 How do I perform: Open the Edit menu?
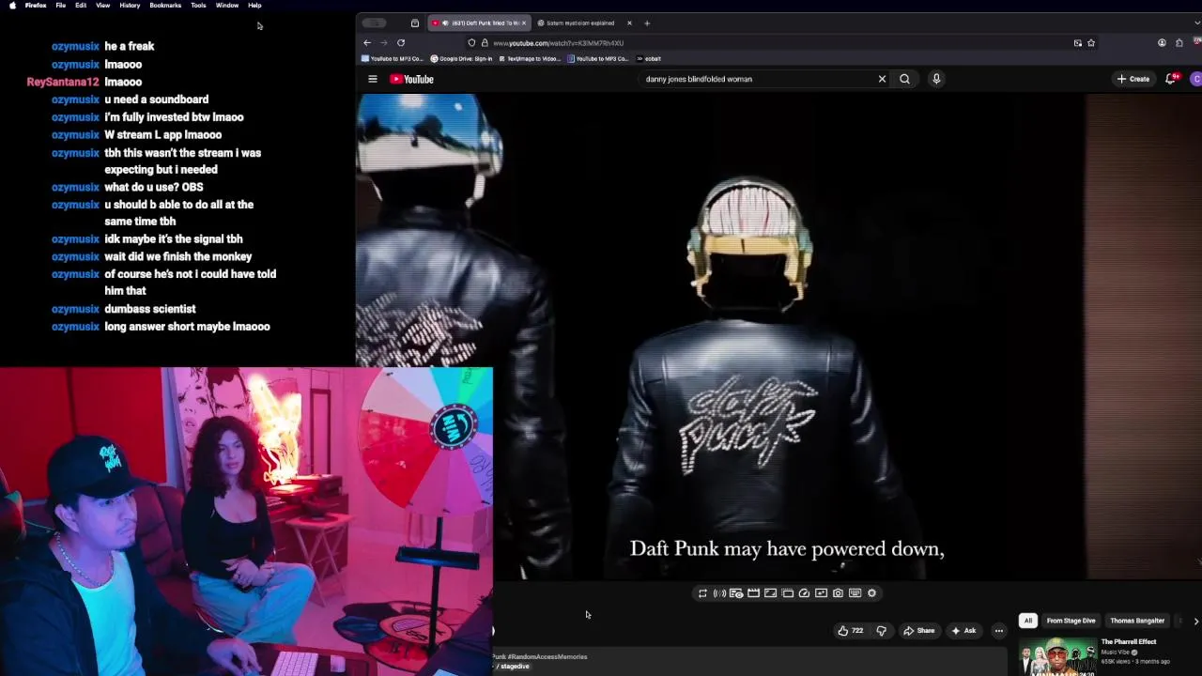81,6
